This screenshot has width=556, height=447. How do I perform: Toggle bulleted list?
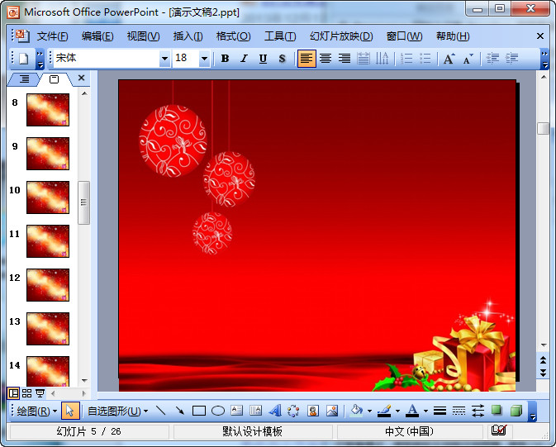point(425,59)
